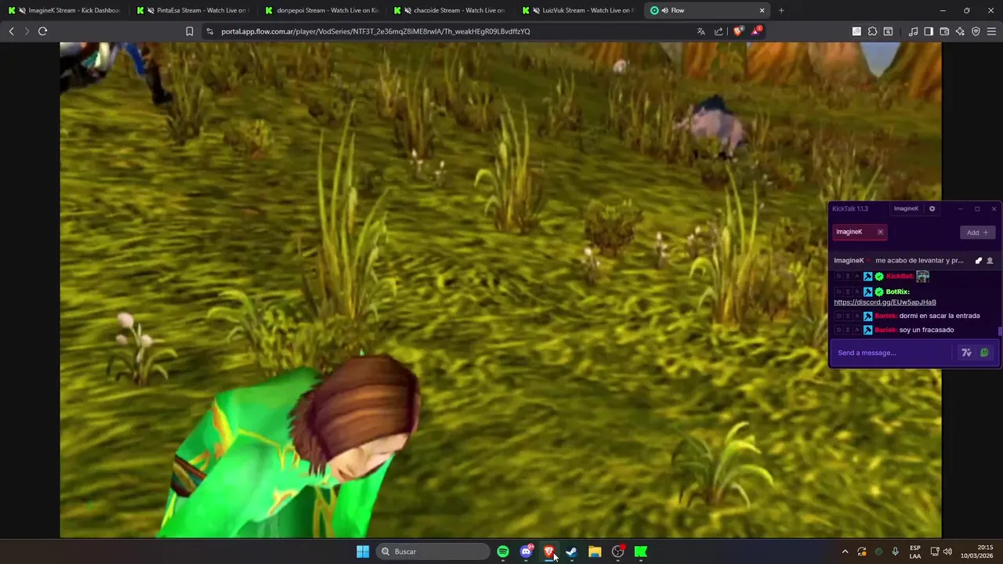Click the ImagineK account button in KickTalk titlebar

(x=906, y=208)
